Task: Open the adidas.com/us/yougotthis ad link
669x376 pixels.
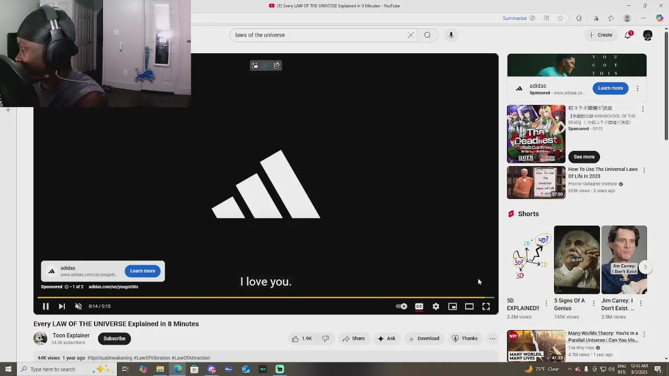Action: coord(113,287)
